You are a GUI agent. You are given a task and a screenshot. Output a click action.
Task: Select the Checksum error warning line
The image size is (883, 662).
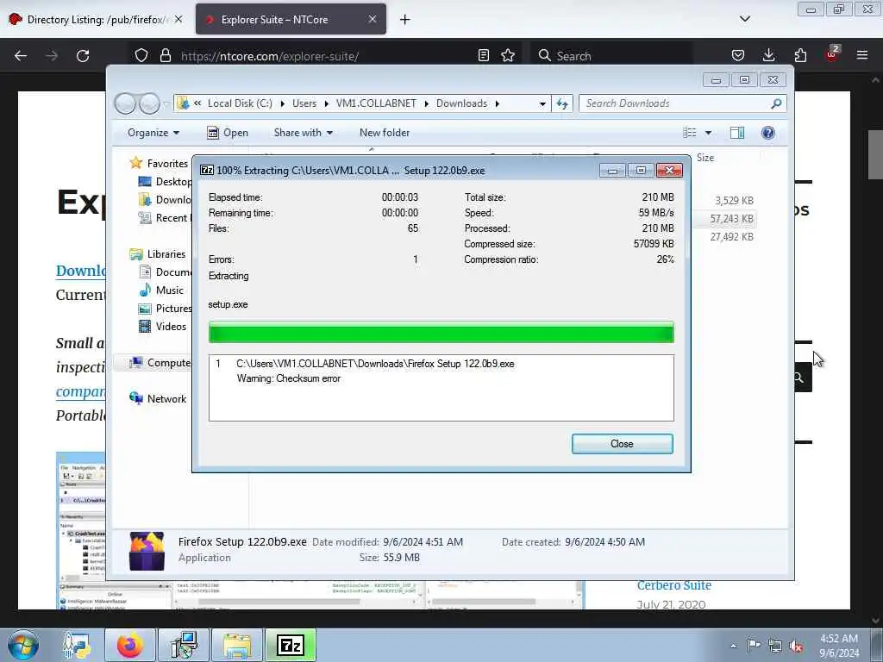click(x=288, y=378)
